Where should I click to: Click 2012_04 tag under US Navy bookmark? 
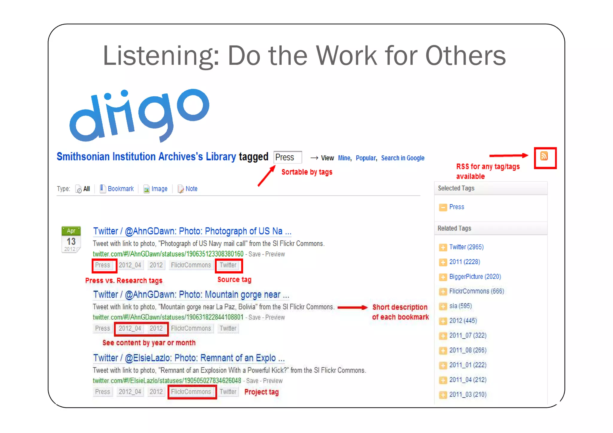point(130,265)
